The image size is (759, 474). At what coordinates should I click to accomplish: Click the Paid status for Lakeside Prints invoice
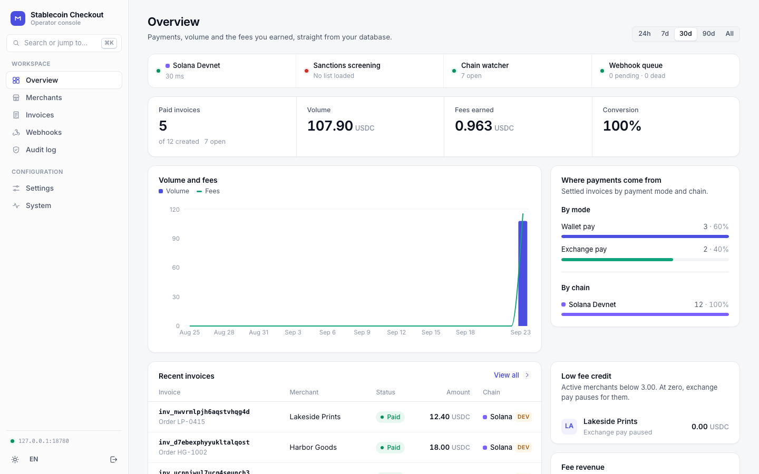(x=390, y=417)
